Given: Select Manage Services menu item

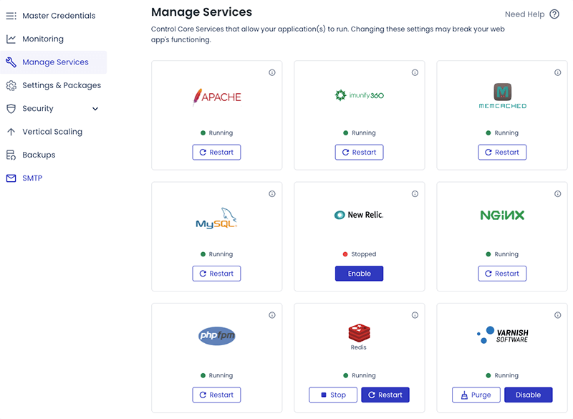Looking at the screenshot, I should click(x=54, y=62).
